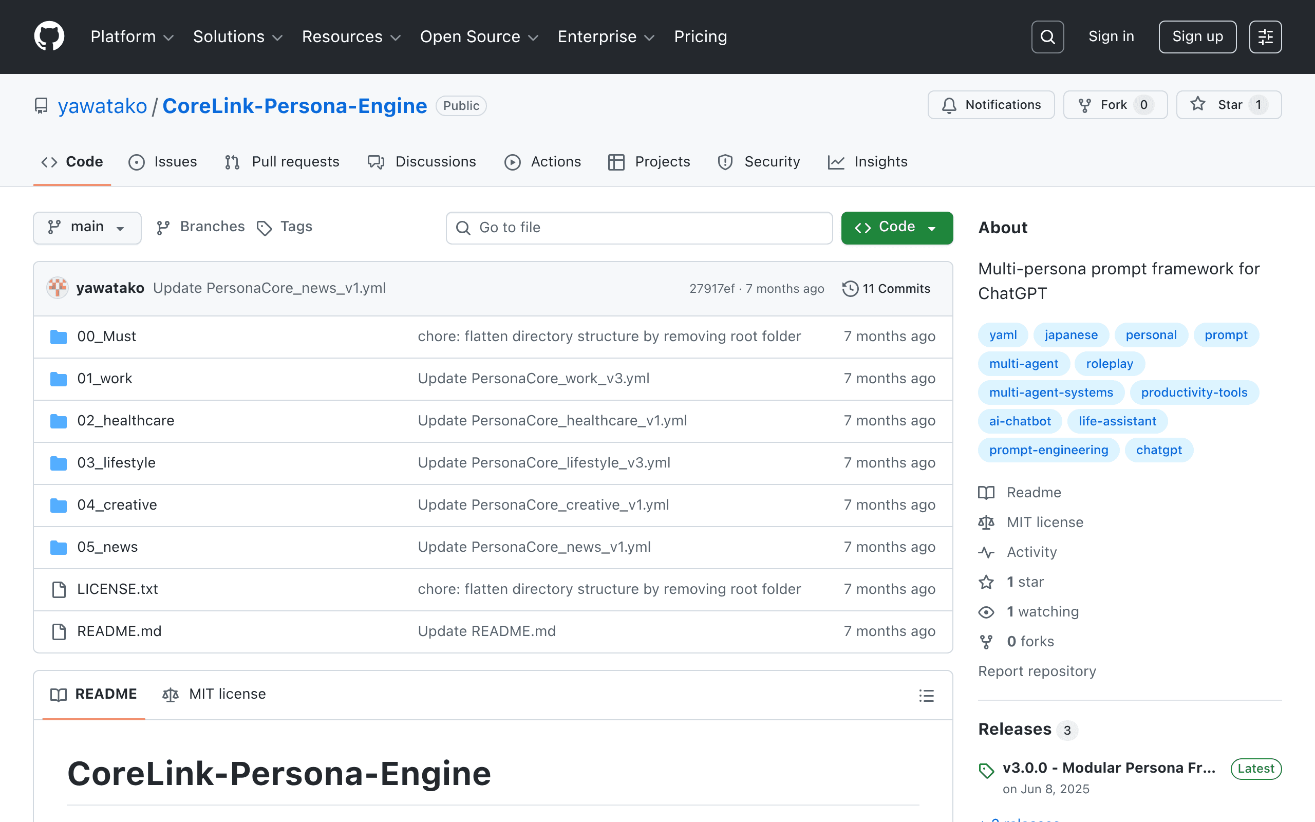Click the japanese topic tag

click(x=1070, y=335)
